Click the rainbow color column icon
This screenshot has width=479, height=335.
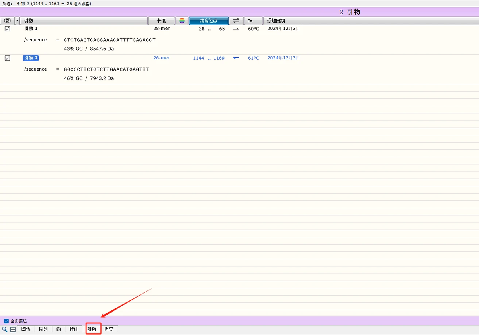[x=182, y=21]
